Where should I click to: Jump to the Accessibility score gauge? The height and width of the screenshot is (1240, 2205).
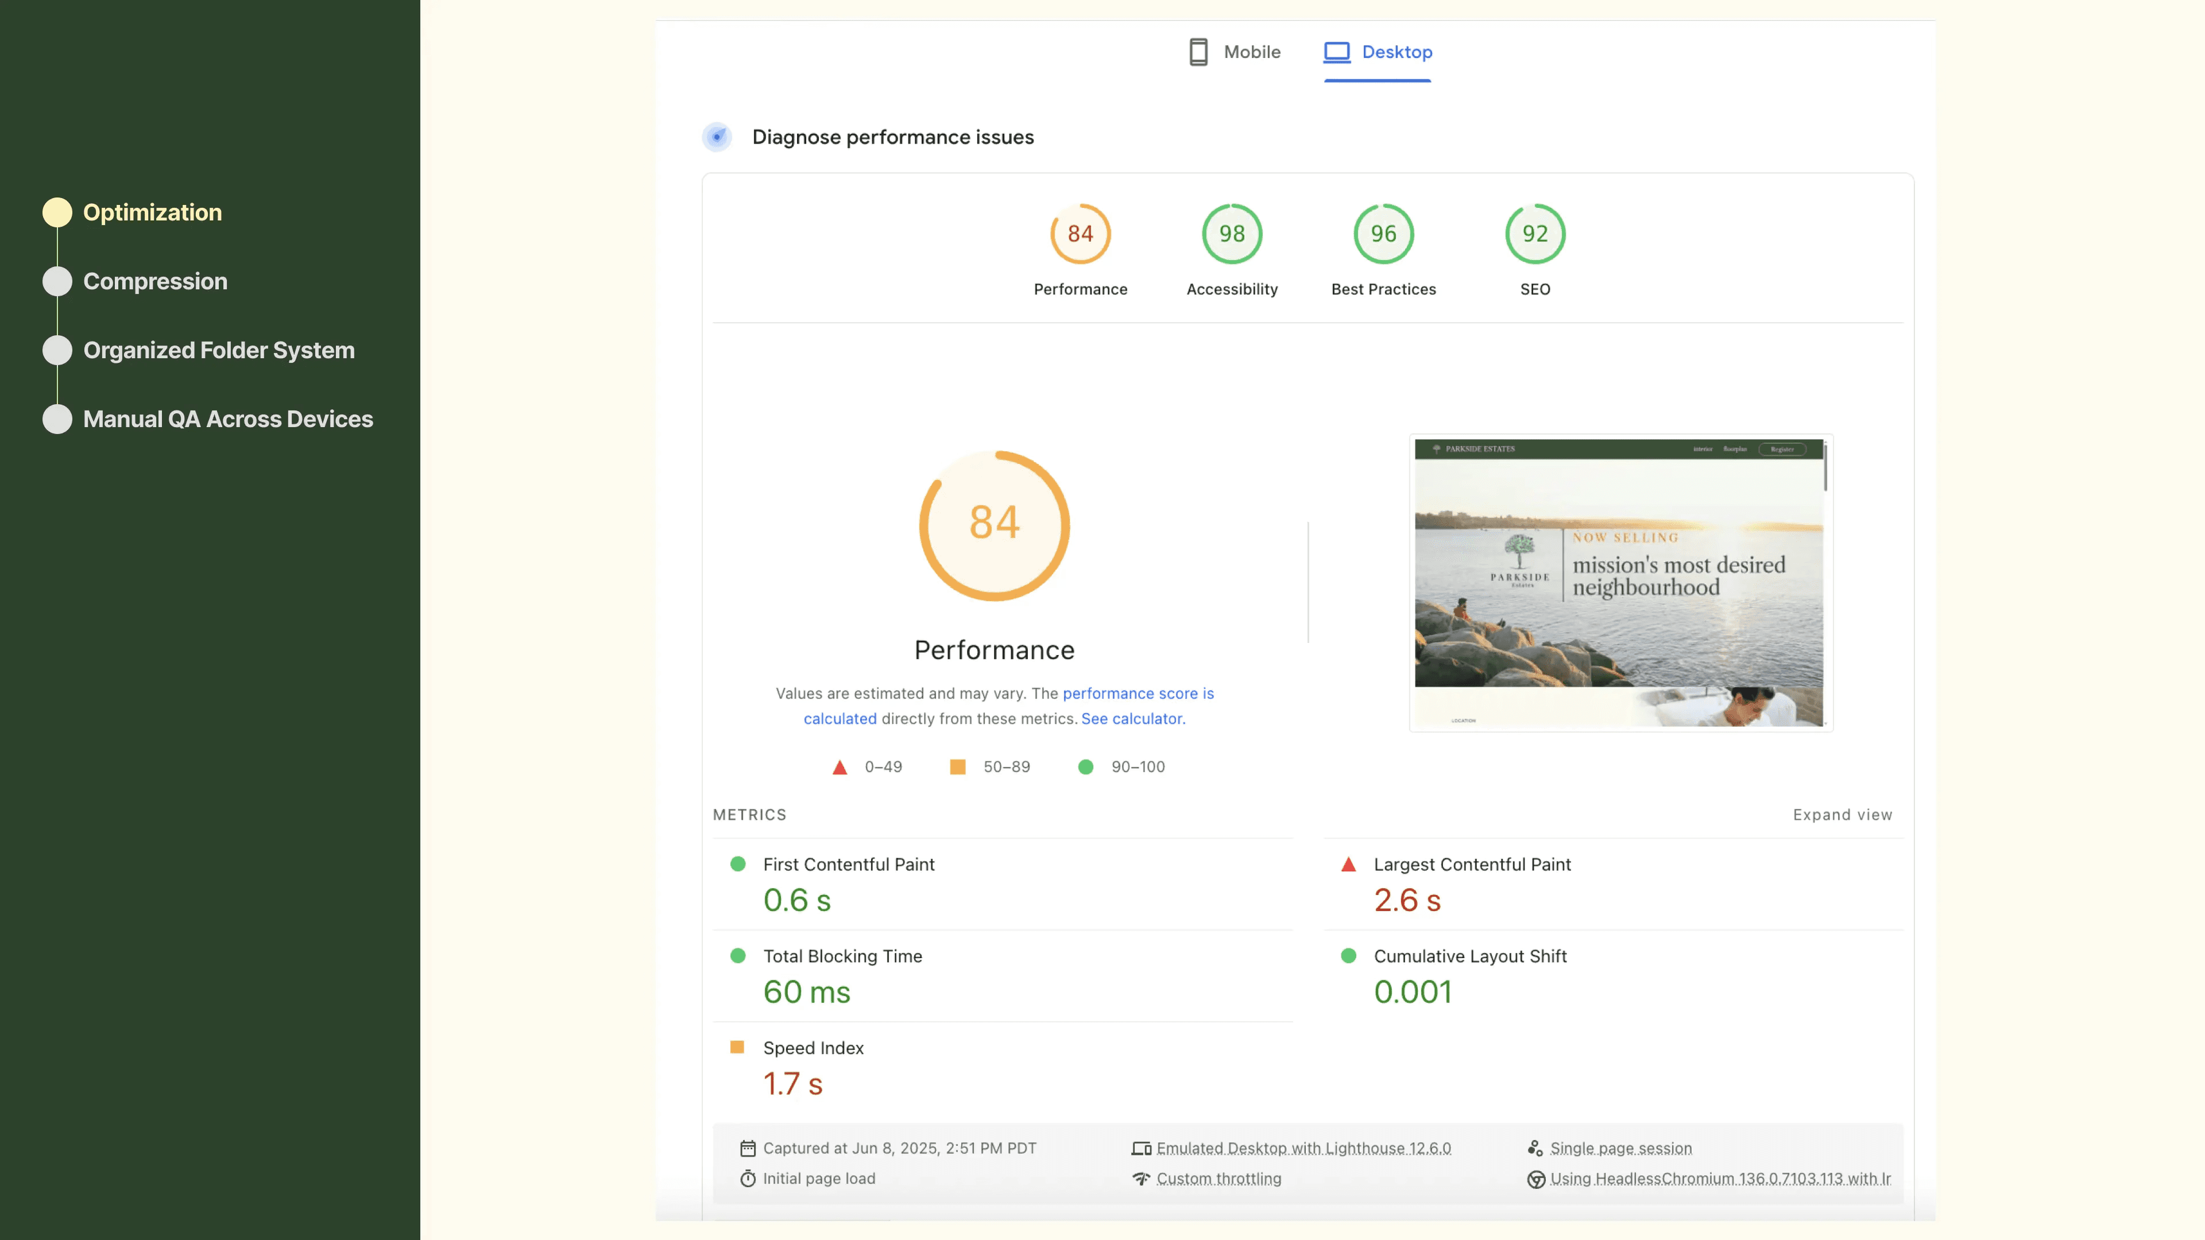tap(1232, 234)
